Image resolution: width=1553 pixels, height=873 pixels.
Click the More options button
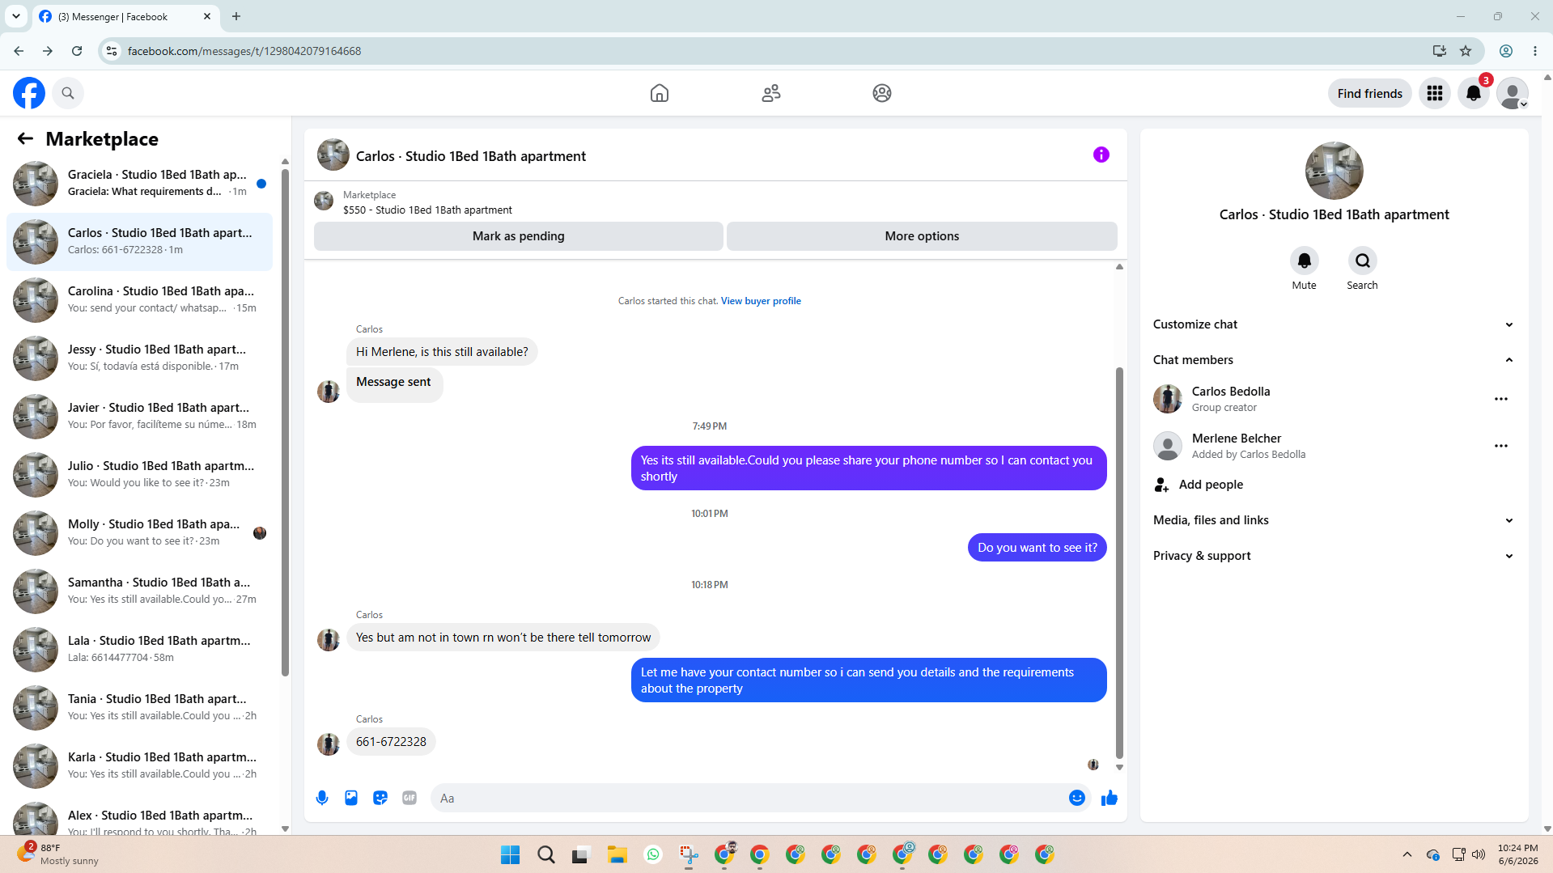[922, 236]
